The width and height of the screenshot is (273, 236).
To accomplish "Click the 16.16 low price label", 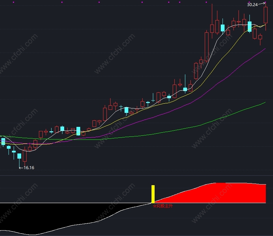I will (x=29, y=167).
